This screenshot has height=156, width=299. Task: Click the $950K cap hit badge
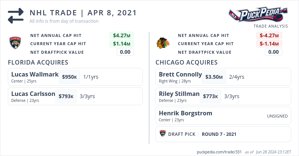pos(70,77)
